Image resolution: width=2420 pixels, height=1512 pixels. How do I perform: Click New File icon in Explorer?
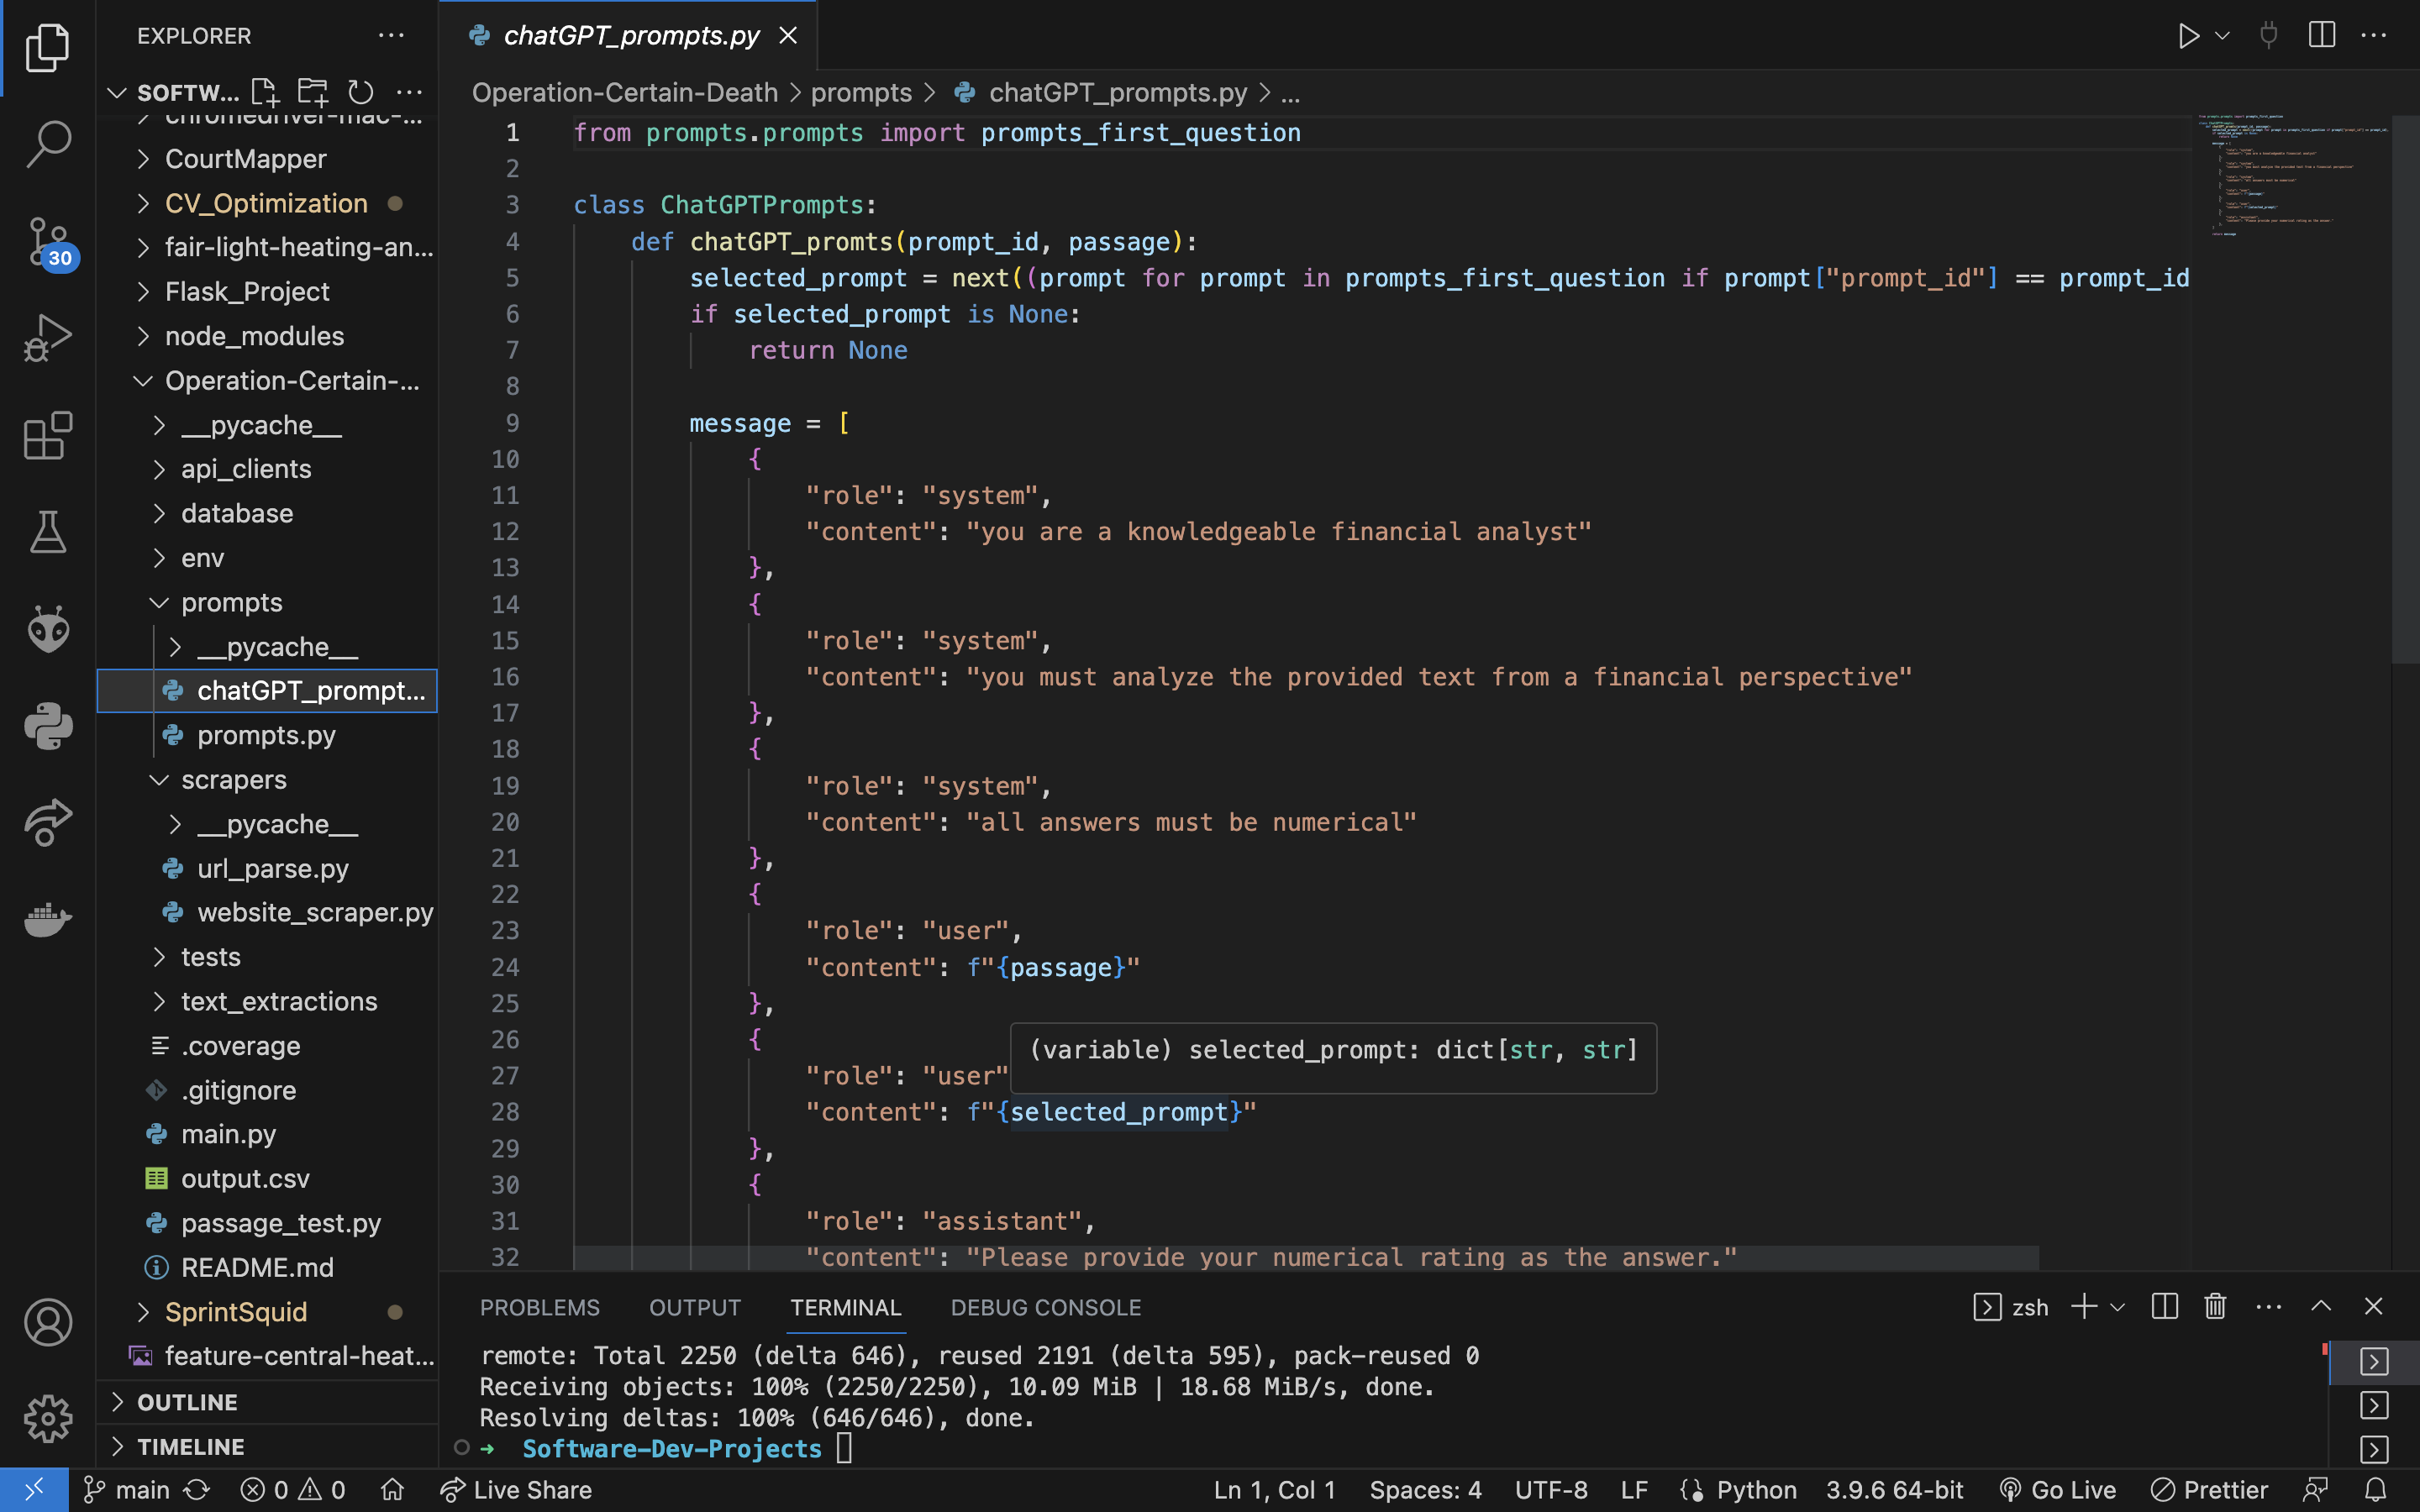[265, 93]
